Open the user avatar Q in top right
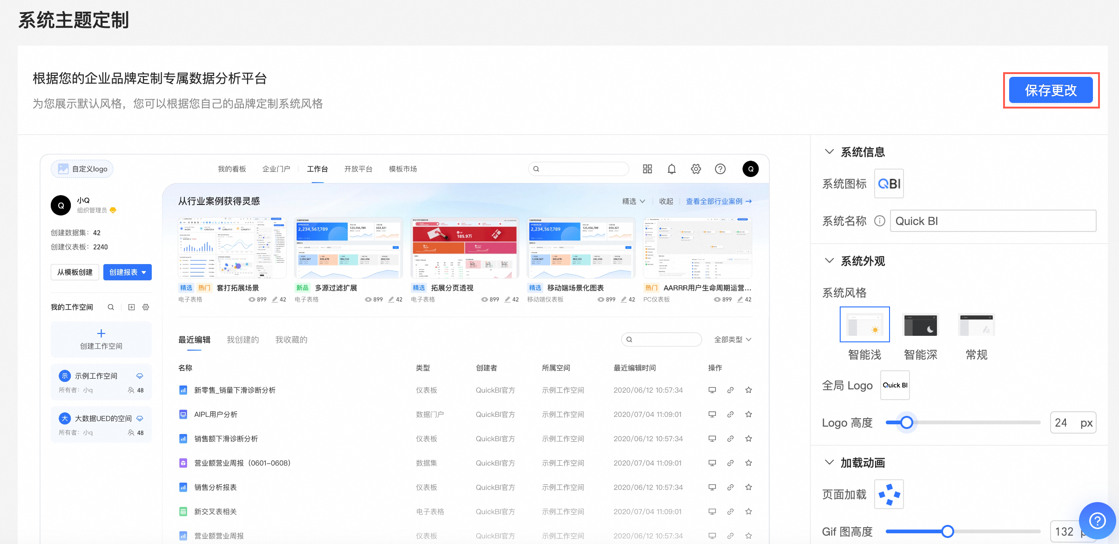Screen dimensions: 1119x544 (750, 169)
